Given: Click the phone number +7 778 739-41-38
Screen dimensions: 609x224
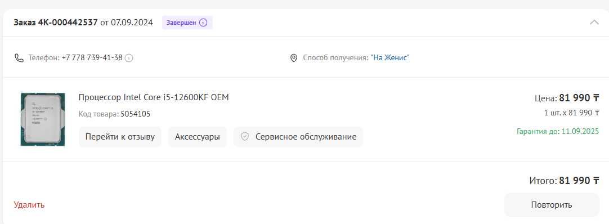Looking at the screenshot, I should (x=92, y=58).
